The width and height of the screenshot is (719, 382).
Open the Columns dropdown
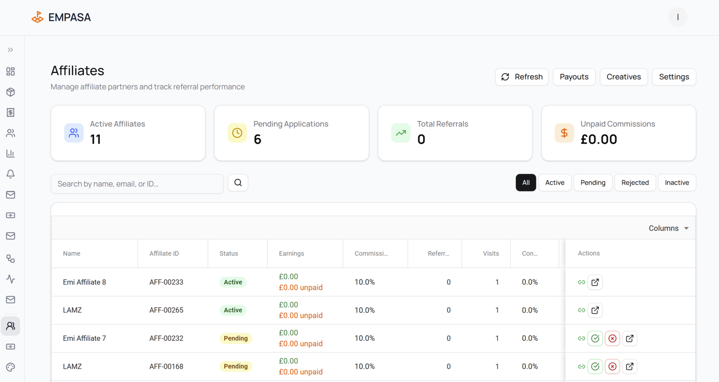[669, 228]
